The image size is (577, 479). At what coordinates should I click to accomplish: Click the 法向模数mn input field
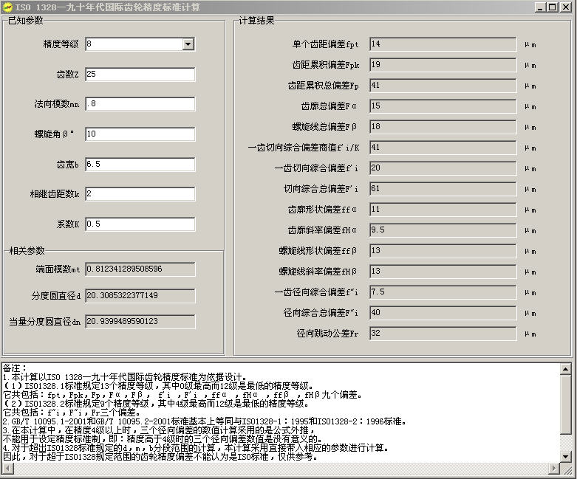(x=140, y=104)
